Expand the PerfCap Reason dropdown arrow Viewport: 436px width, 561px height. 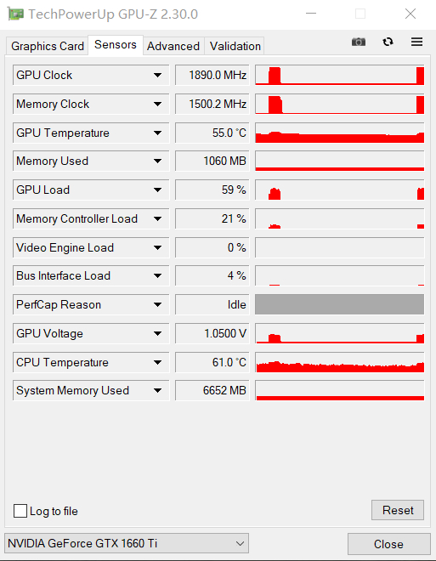(157, 305)
